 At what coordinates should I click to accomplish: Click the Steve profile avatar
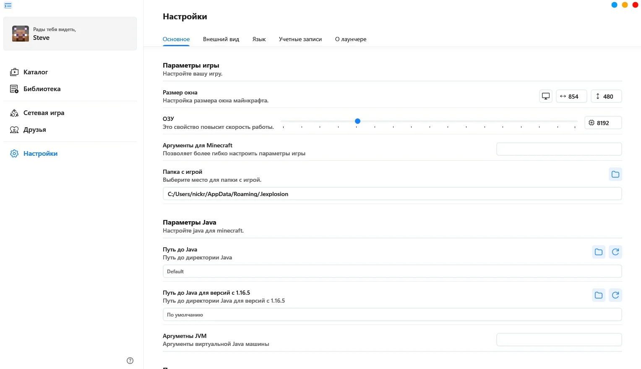21,34
